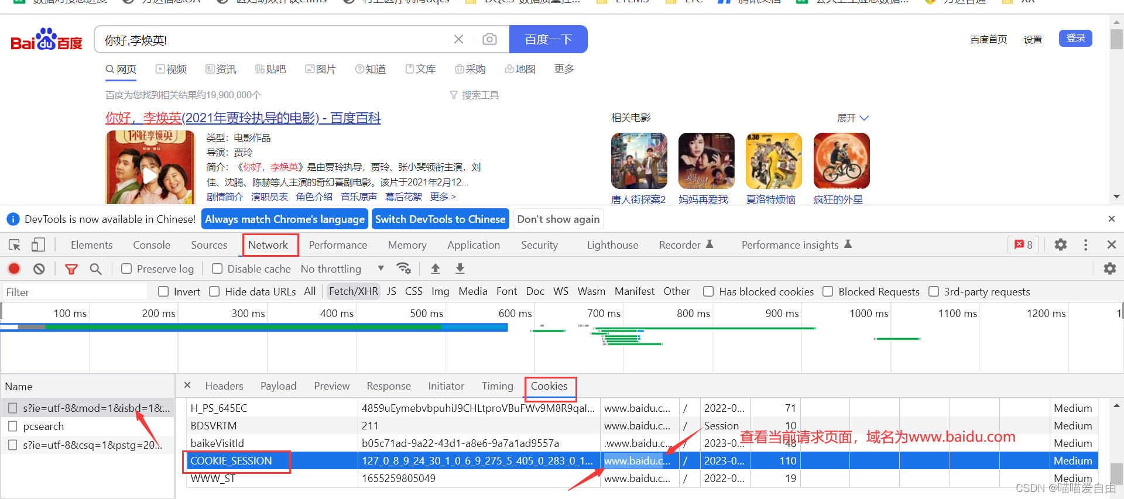Switch to the Elements tab
Viewport: 1124px width, 499px height.
pos(91,245)
